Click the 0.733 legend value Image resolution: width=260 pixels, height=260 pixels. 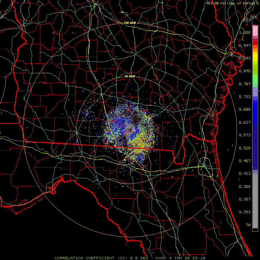coord(245,97)
